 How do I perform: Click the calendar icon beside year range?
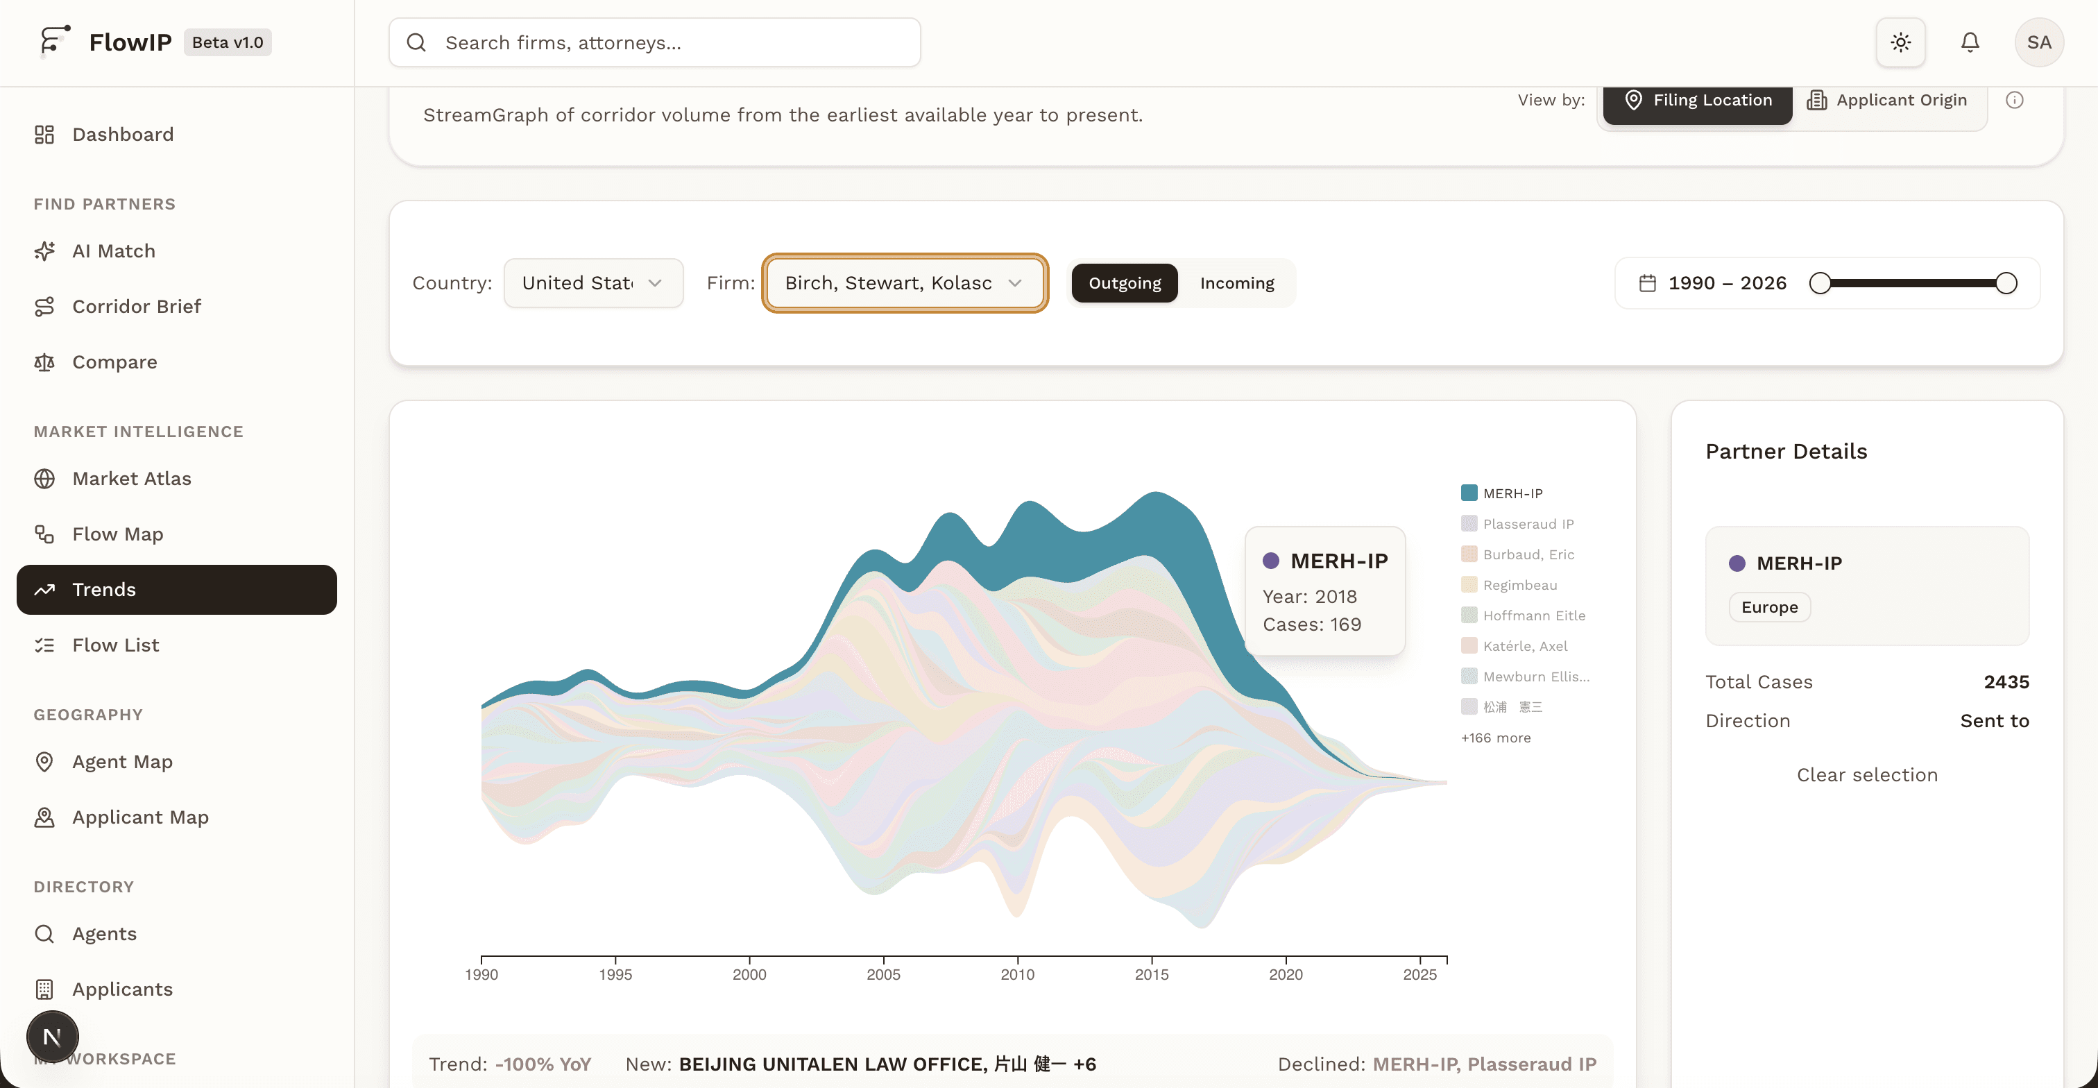(1647, 282)
